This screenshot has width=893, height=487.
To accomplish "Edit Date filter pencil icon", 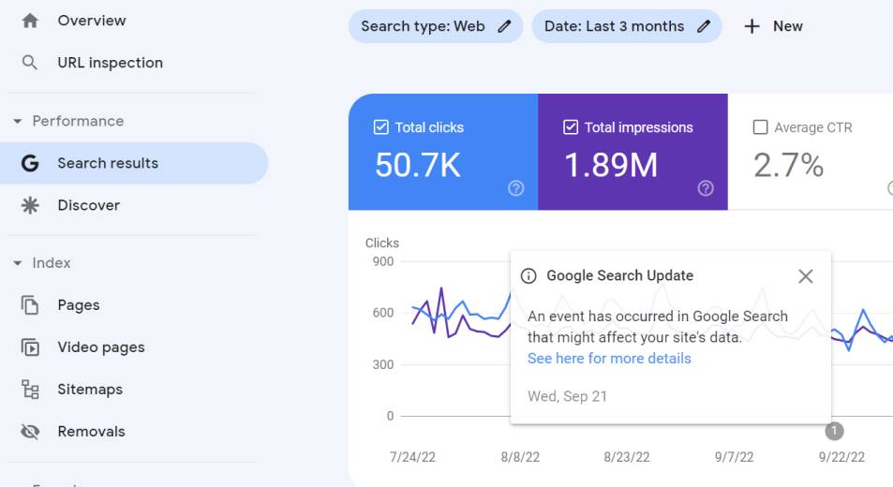I will pos(704,26).
